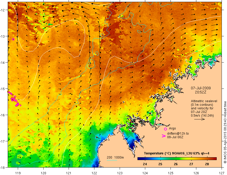Click the '20:52Z' time text
The height and width of the screenshot is (175, 227).
[x=200, y=92]
